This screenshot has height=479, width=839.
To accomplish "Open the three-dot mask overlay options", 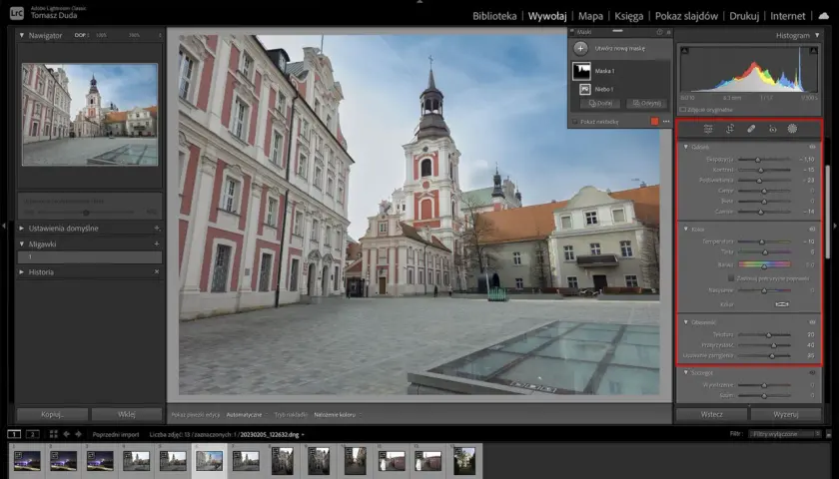I will tap(666, 122).
